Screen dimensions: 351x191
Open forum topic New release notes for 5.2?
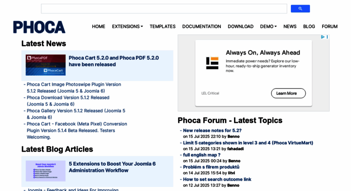(x=212, y=130)
